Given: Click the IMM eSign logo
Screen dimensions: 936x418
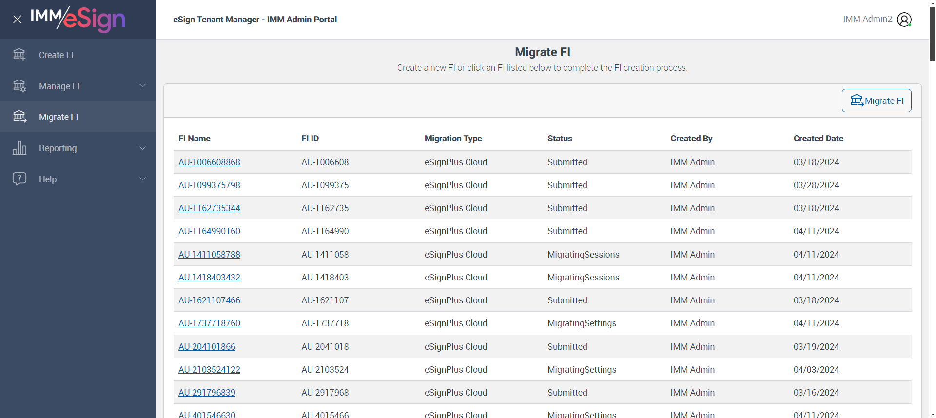Looking at the screenshot, I should [x=78, y=20].
